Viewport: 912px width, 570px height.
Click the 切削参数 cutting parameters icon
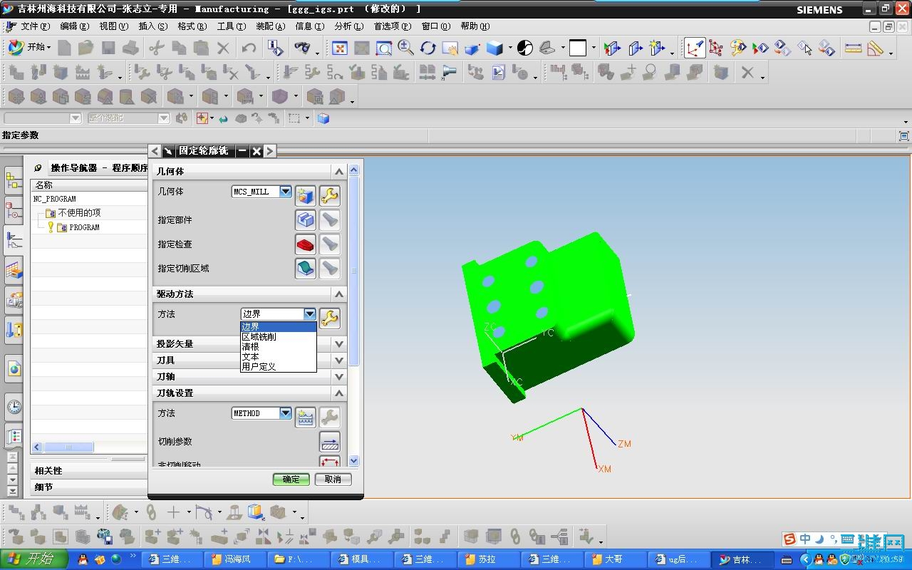pyautogui.click(x=329, y=442)
